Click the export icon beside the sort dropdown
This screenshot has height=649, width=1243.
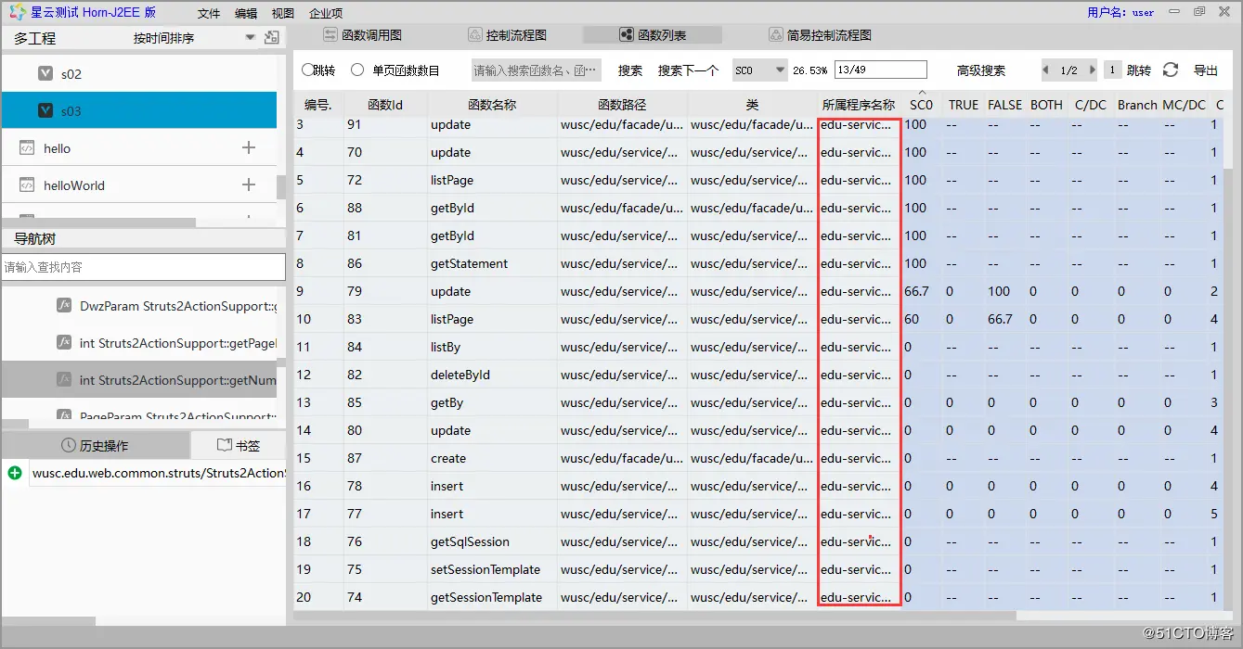point(272,38)
